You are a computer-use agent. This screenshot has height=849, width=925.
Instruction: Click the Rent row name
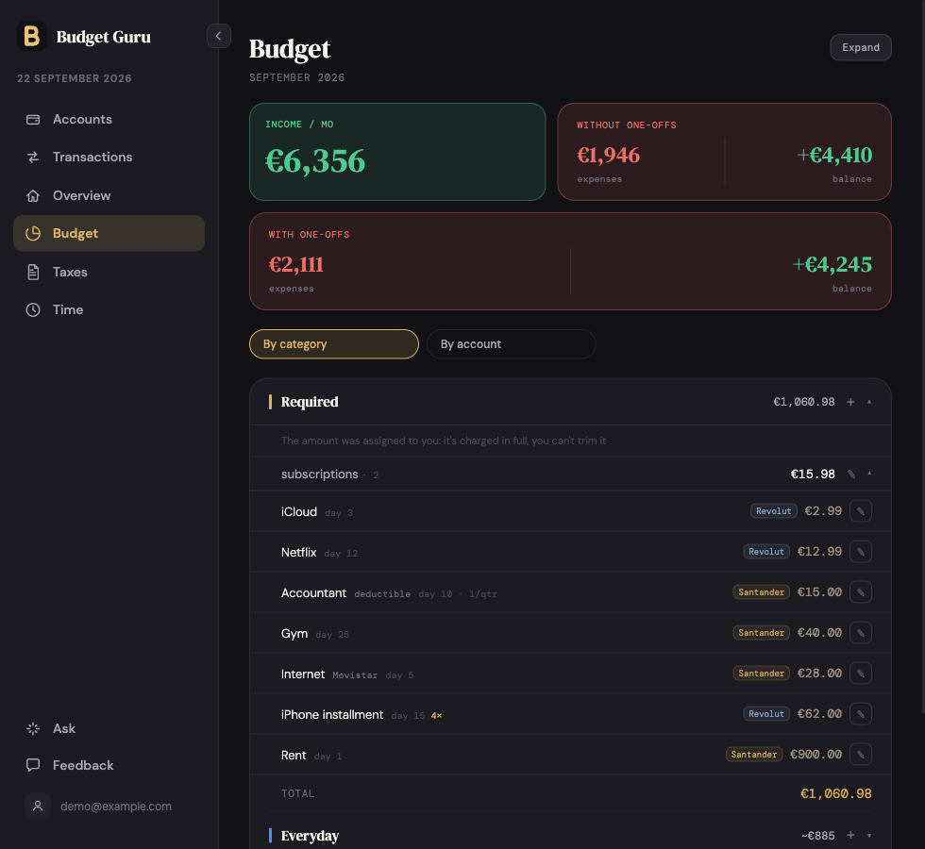294,756
